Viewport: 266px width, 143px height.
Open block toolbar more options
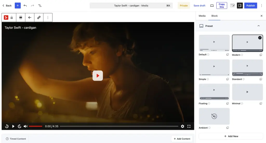coord(48,17)
